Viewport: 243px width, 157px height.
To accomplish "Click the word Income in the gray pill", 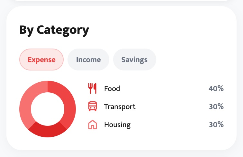I will 88,60.
